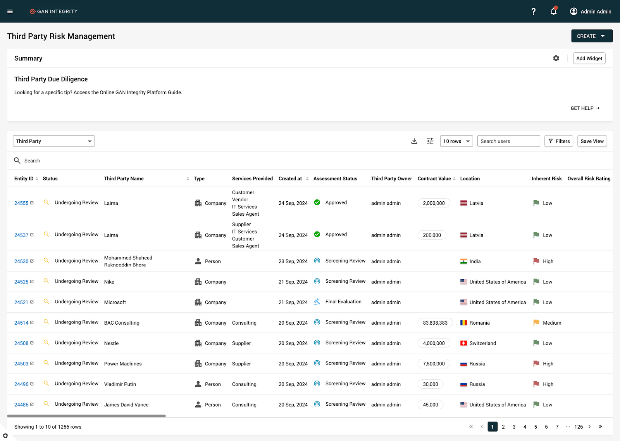Click Showing 1 to 10 of 1256 rows
Screen dimensions: 620x441
[48, 427]
